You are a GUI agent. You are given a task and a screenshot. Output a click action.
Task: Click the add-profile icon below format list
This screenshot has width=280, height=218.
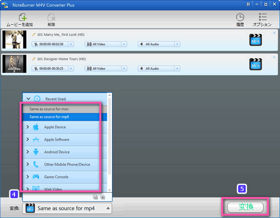[103, 197]
